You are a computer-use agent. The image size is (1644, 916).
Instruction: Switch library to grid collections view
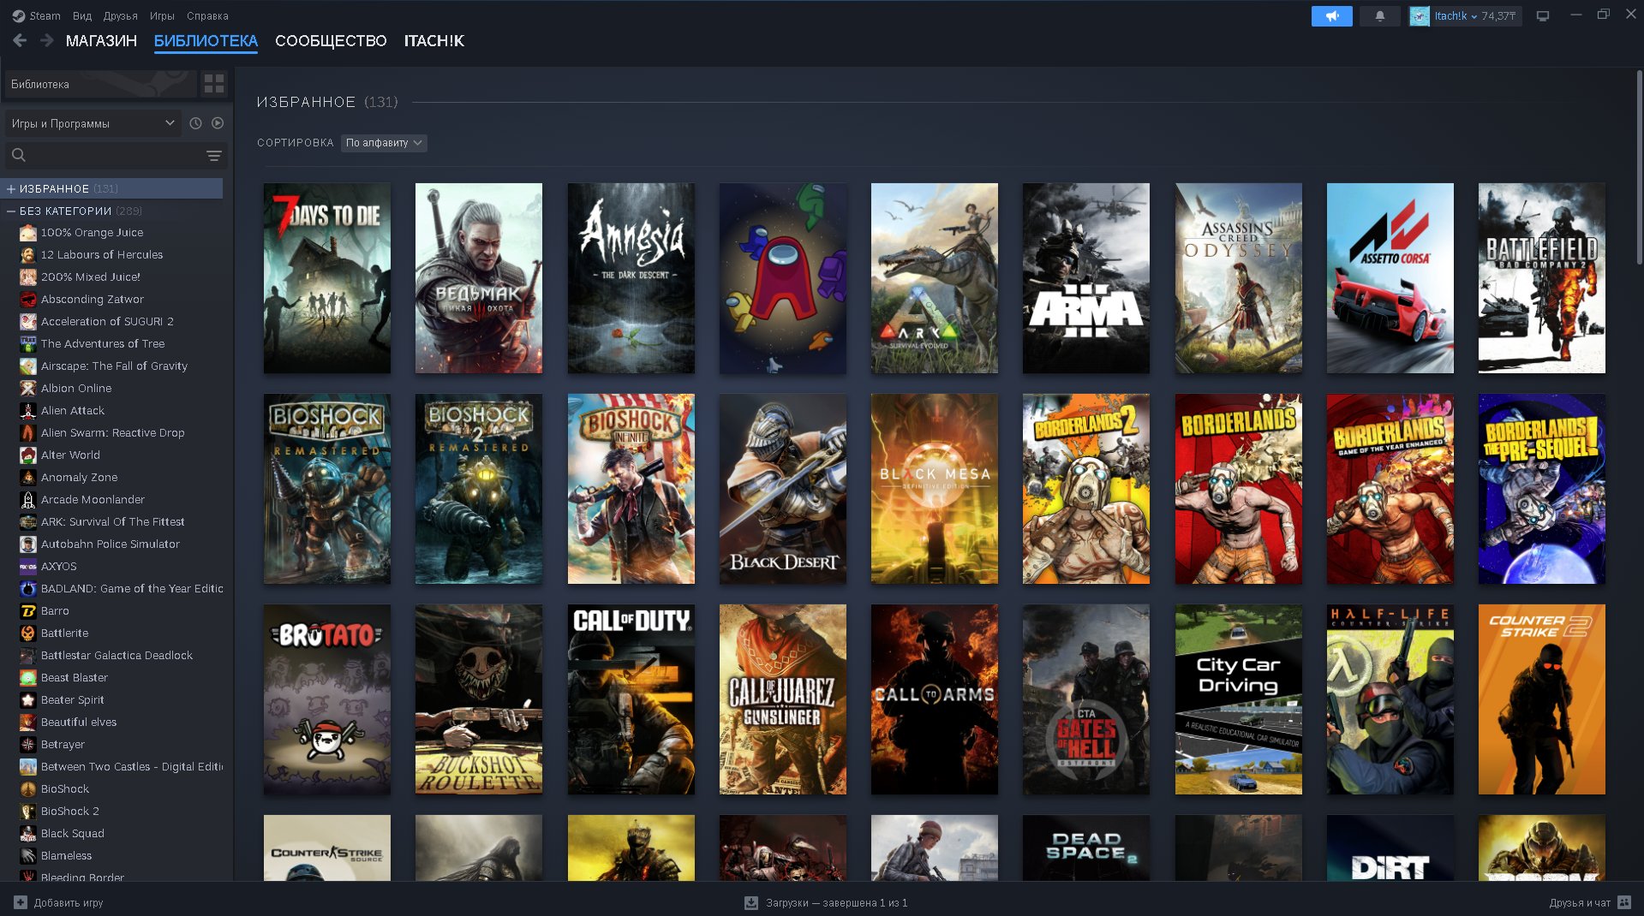coord(214,84)
